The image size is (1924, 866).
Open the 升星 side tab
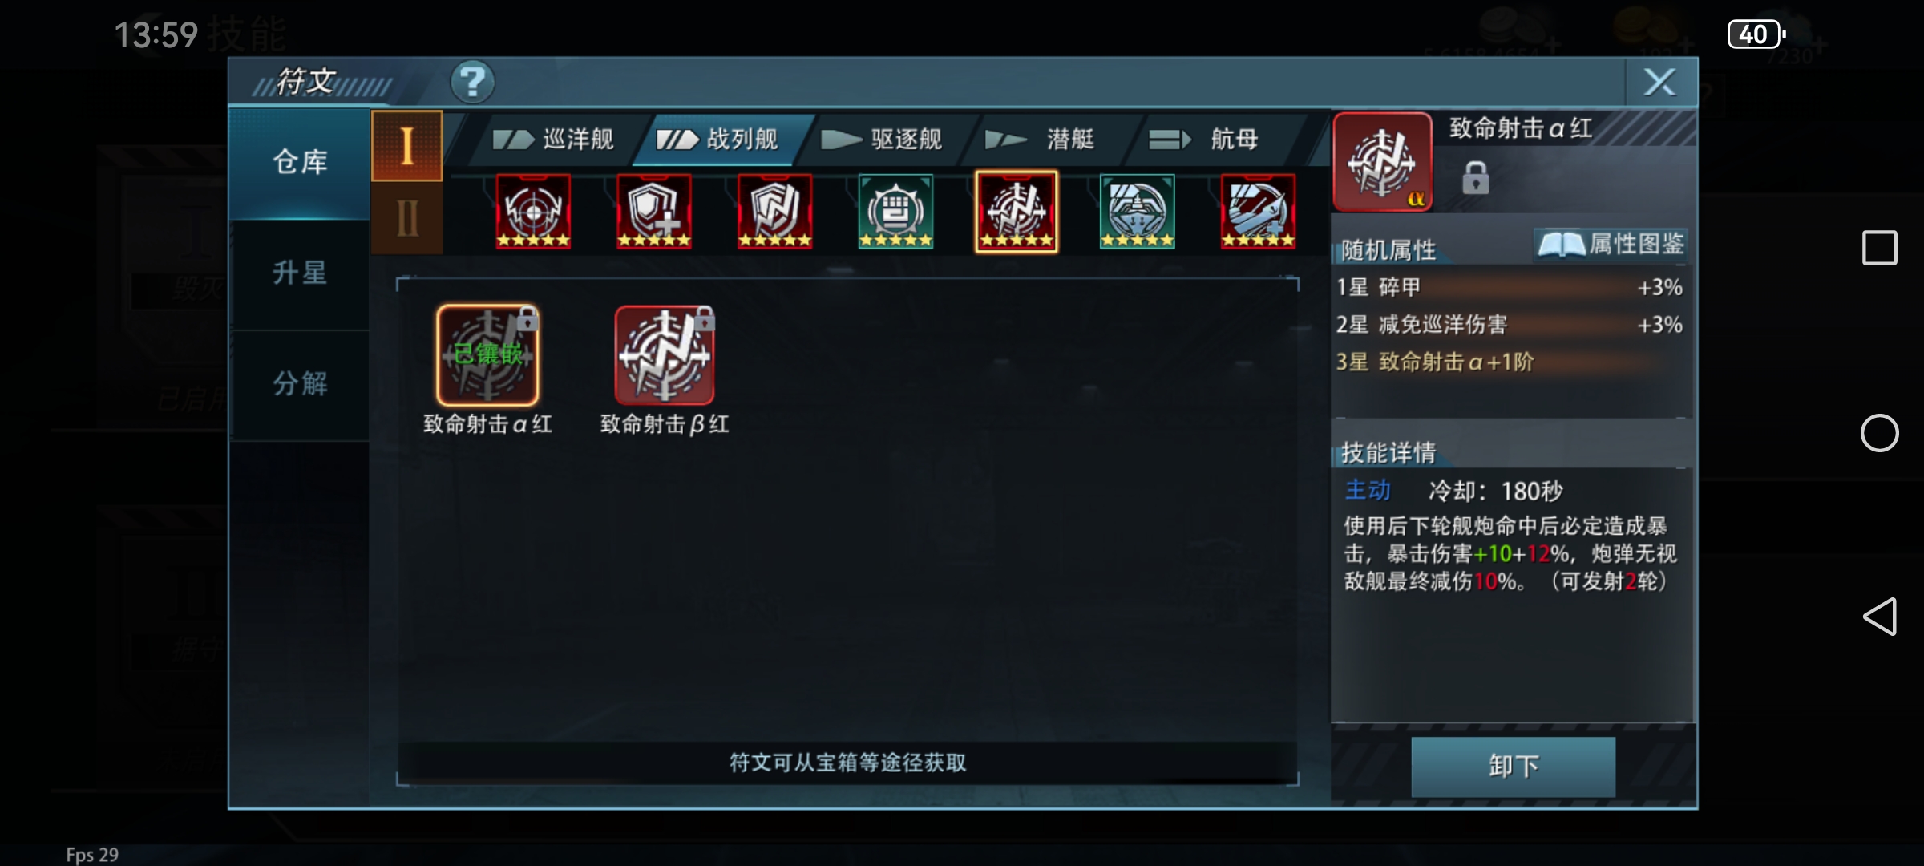(x=300, y=273)
